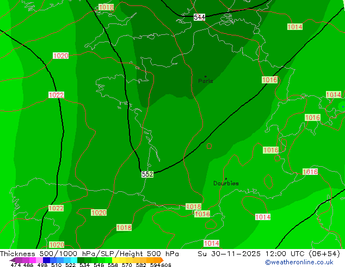Click the Paris city label
Viewport: 345px width, 267px height.
(206, 81)
